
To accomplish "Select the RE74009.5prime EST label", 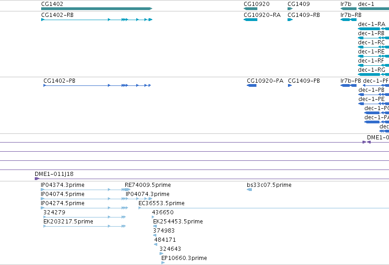I will click(x=148, y=185).
